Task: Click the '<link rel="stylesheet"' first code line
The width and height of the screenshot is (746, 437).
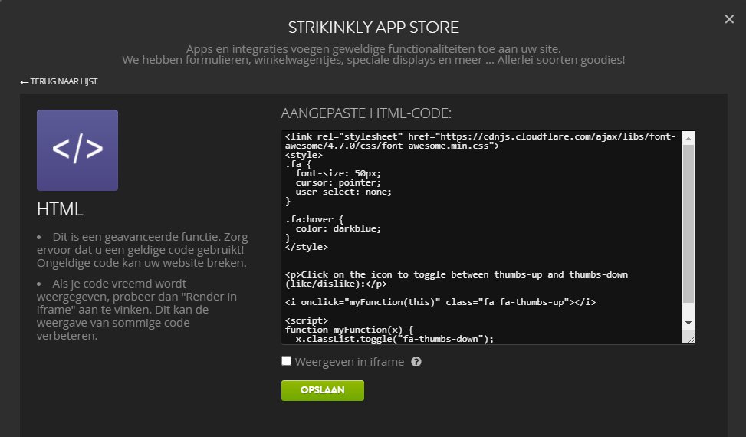Action: 481,137
